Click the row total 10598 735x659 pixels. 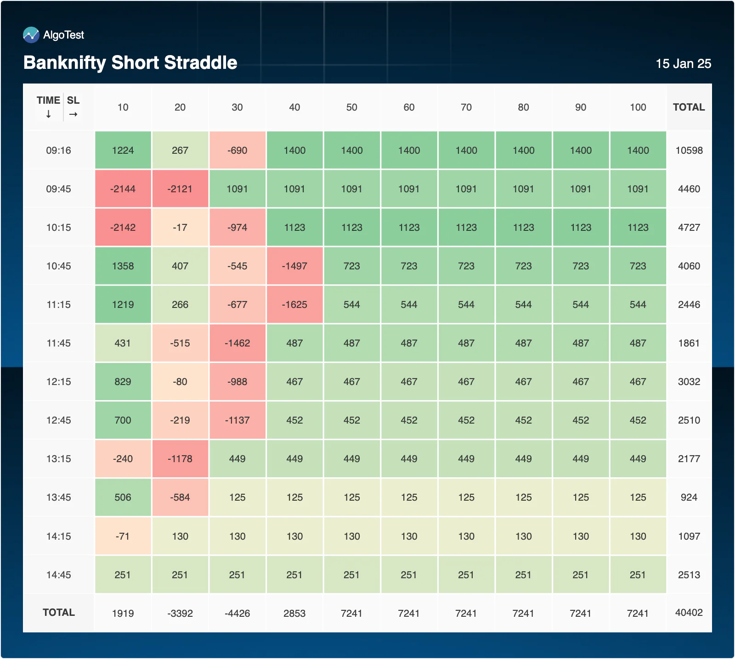point(689,151)
